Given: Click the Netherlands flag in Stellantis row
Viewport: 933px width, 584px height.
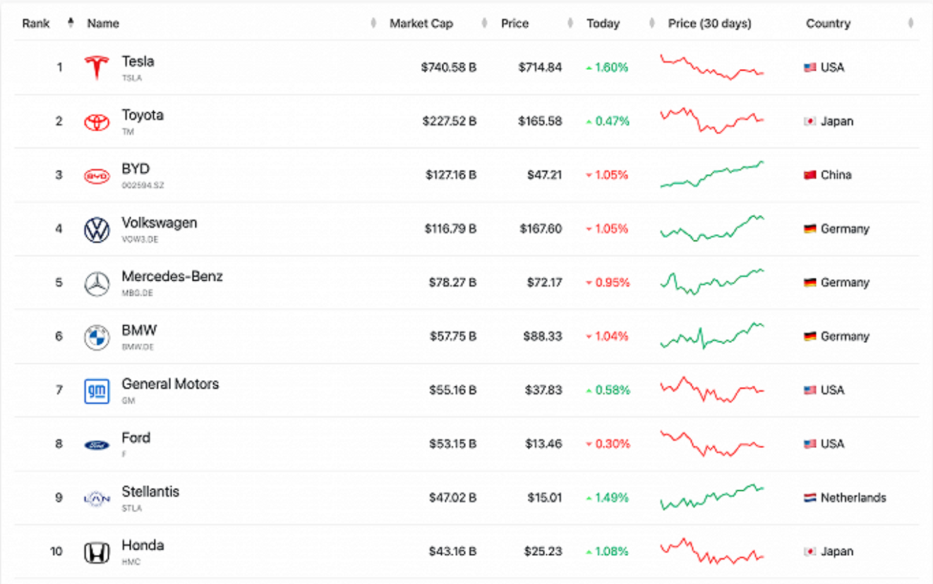Looking at the screenshot, I should pos(810,498).
